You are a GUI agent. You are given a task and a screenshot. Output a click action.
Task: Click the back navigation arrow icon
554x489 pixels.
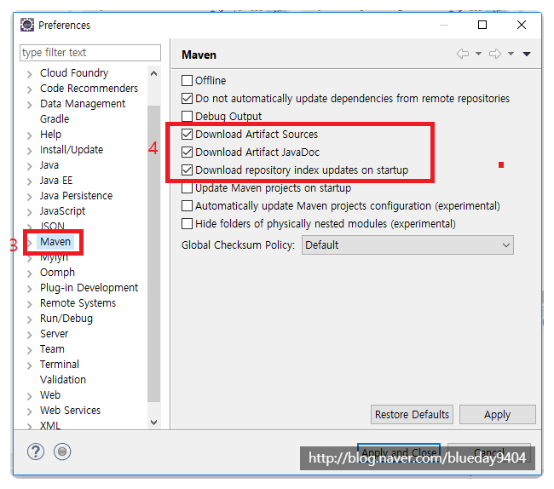click(x=463, y=54)
